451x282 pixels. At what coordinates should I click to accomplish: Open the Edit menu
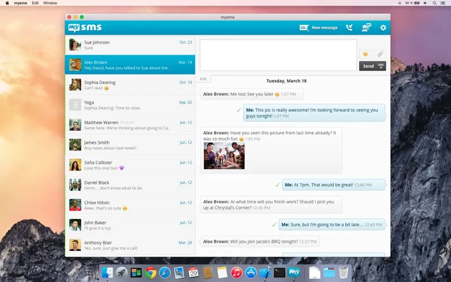click(x=35, y=3)
